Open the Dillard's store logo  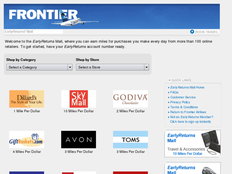tap(26, 99)
